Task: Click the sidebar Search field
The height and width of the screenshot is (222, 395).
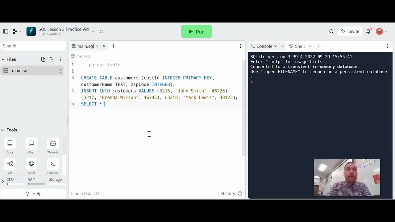Action: click(x=33, y=46)
